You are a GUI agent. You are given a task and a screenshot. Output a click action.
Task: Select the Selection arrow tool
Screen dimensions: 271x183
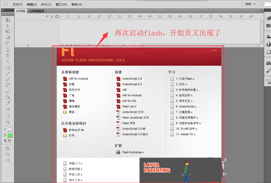pos(7,20)
